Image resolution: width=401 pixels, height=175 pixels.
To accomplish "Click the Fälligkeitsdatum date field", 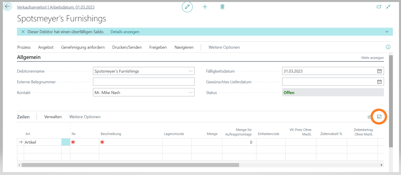I will click(x=333, y=71).
